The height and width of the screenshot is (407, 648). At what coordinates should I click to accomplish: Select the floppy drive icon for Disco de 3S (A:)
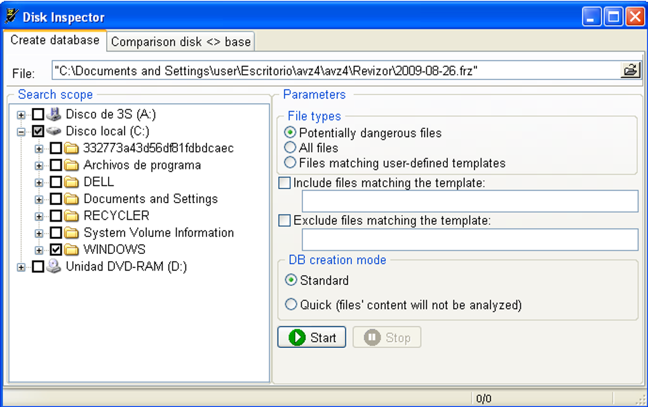point(54,114)
